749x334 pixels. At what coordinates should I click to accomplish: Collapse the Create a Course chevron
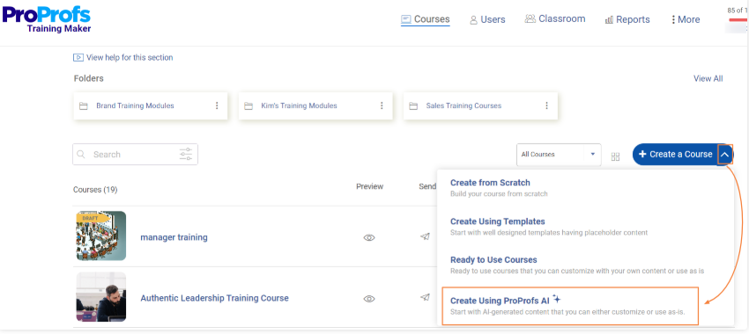[x=725, y=155]
